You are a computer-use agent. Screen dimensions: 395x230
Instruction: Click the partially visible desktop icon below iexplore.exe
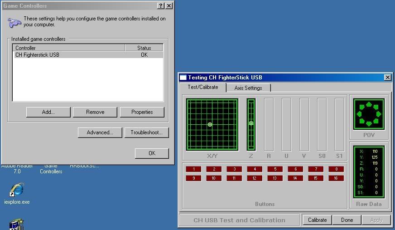pos(17,224)
